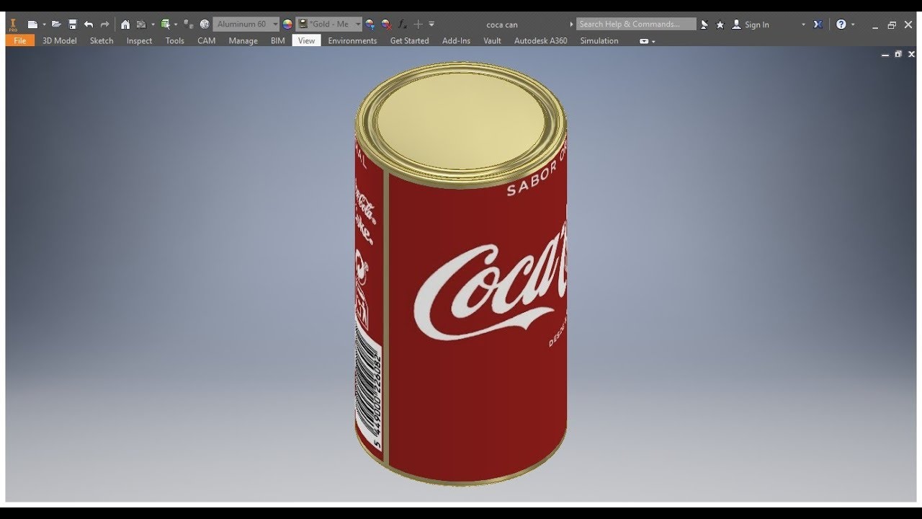Click the Communication Center satellite icon
This screenshot has height=519, width=922.
click(x=704, y=25)
